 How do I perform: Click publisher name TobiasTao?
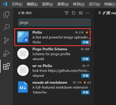pyautogui.click(x=40, y=92)
